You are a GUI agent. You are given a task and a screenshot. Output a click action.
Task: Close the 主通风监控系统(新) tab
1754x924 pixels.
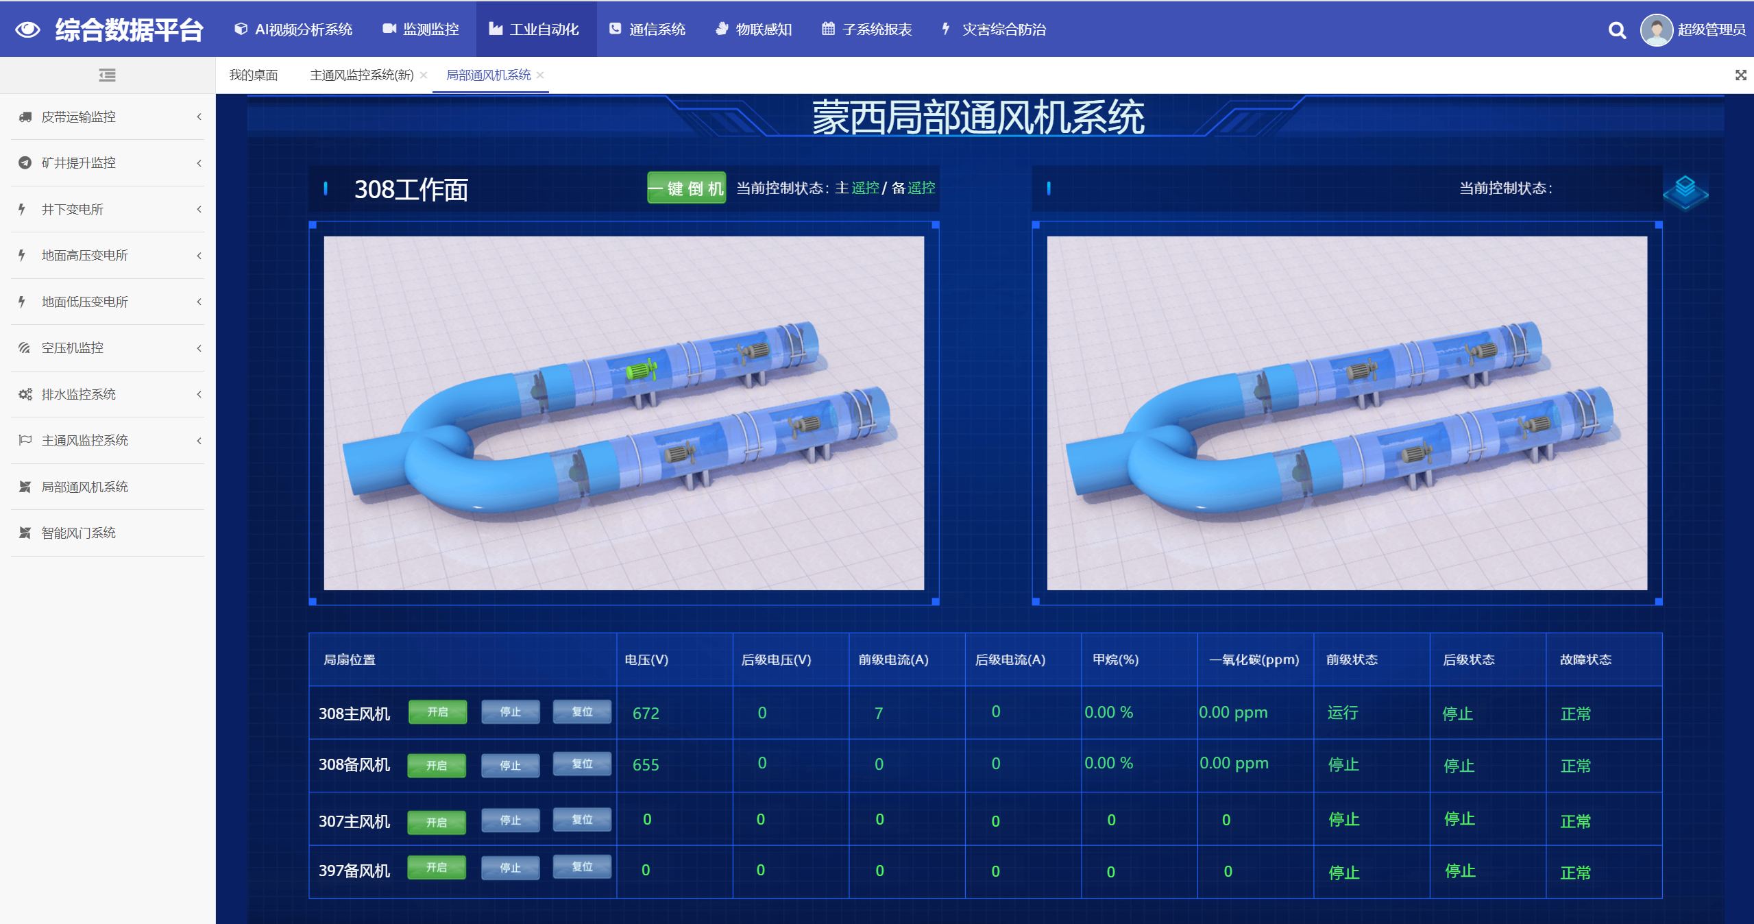pos(424,75)
